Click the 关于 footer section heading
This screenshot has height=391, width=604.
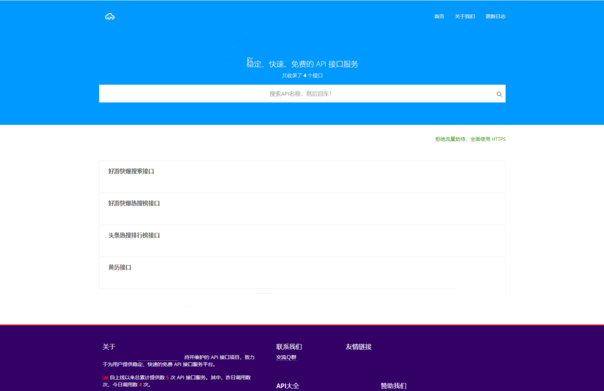(109, 346)
